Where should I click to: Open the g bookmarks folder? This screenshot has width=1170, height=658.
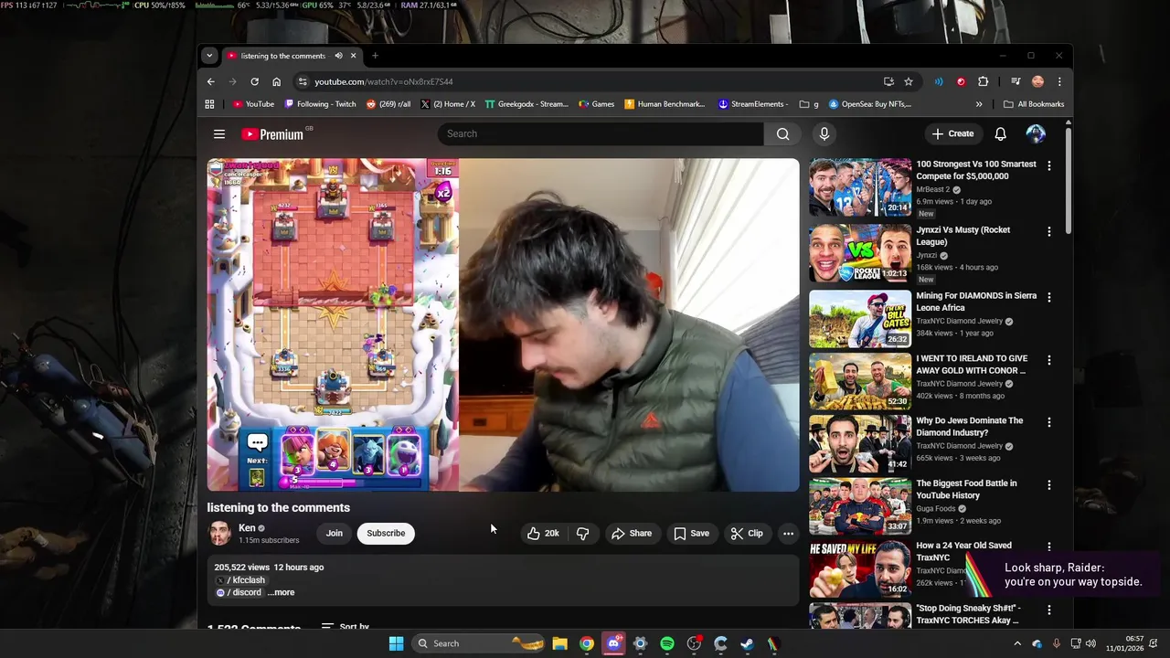[808, 104]
